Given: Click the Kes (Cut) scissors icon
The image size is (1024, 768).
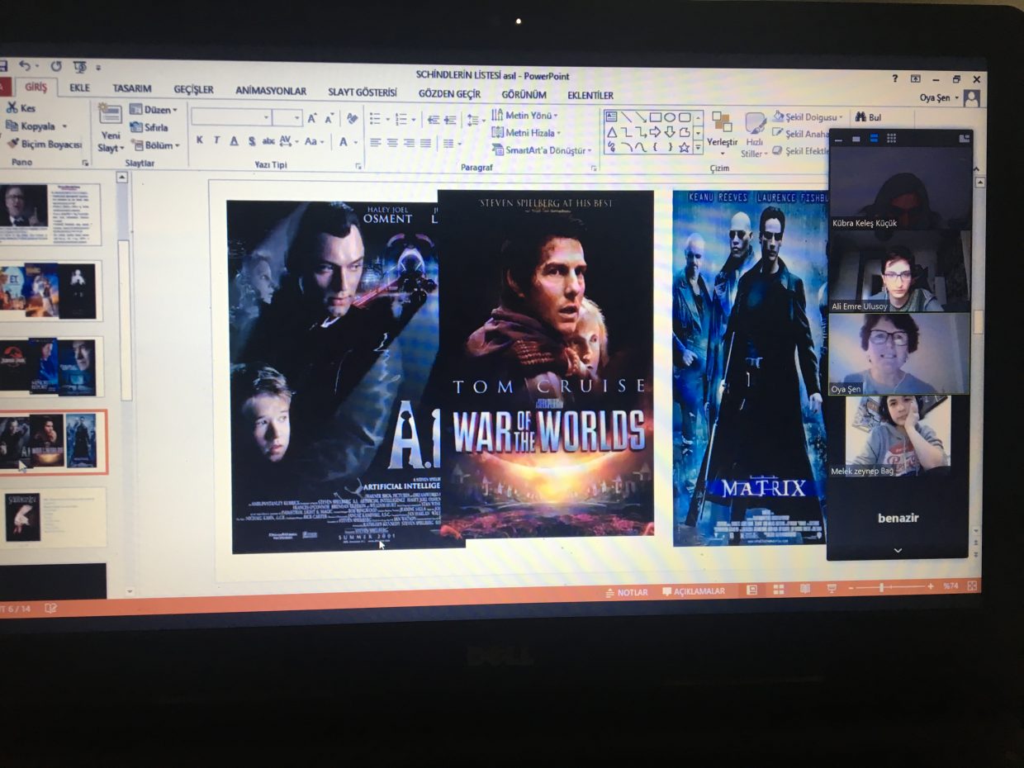Looking at the screenshot, I should coord(12,108).
